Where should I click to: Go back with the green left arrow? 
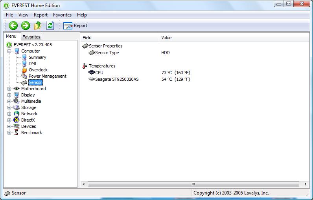tap(13, 25)
